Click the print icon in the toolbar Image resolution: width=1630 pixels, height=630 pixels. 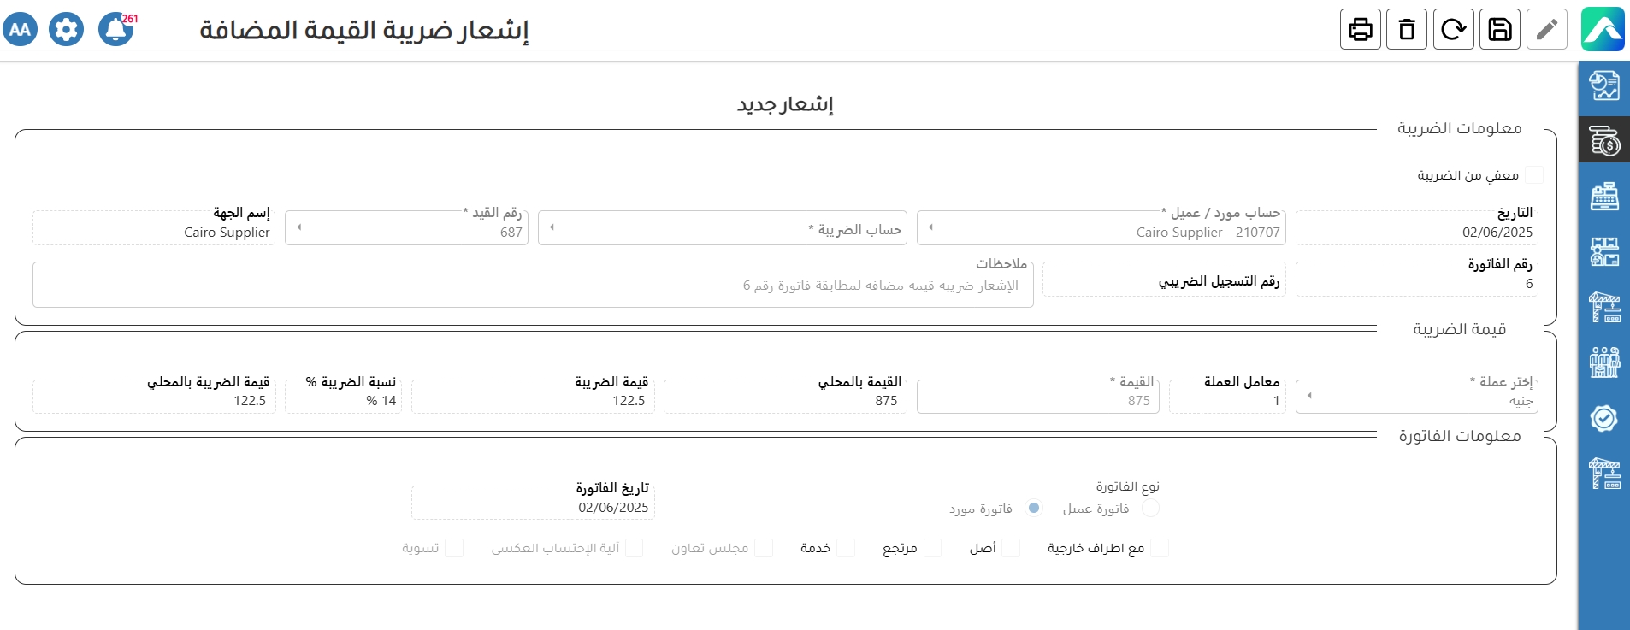coord(1361,30)
